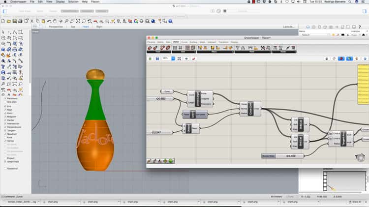Click the New document icon in Rhino toolbar

tap(3, 21)
